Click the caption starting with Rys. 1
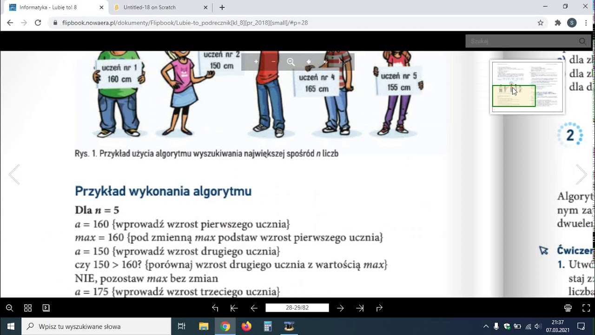595x335 pixels. coord(206,154)
